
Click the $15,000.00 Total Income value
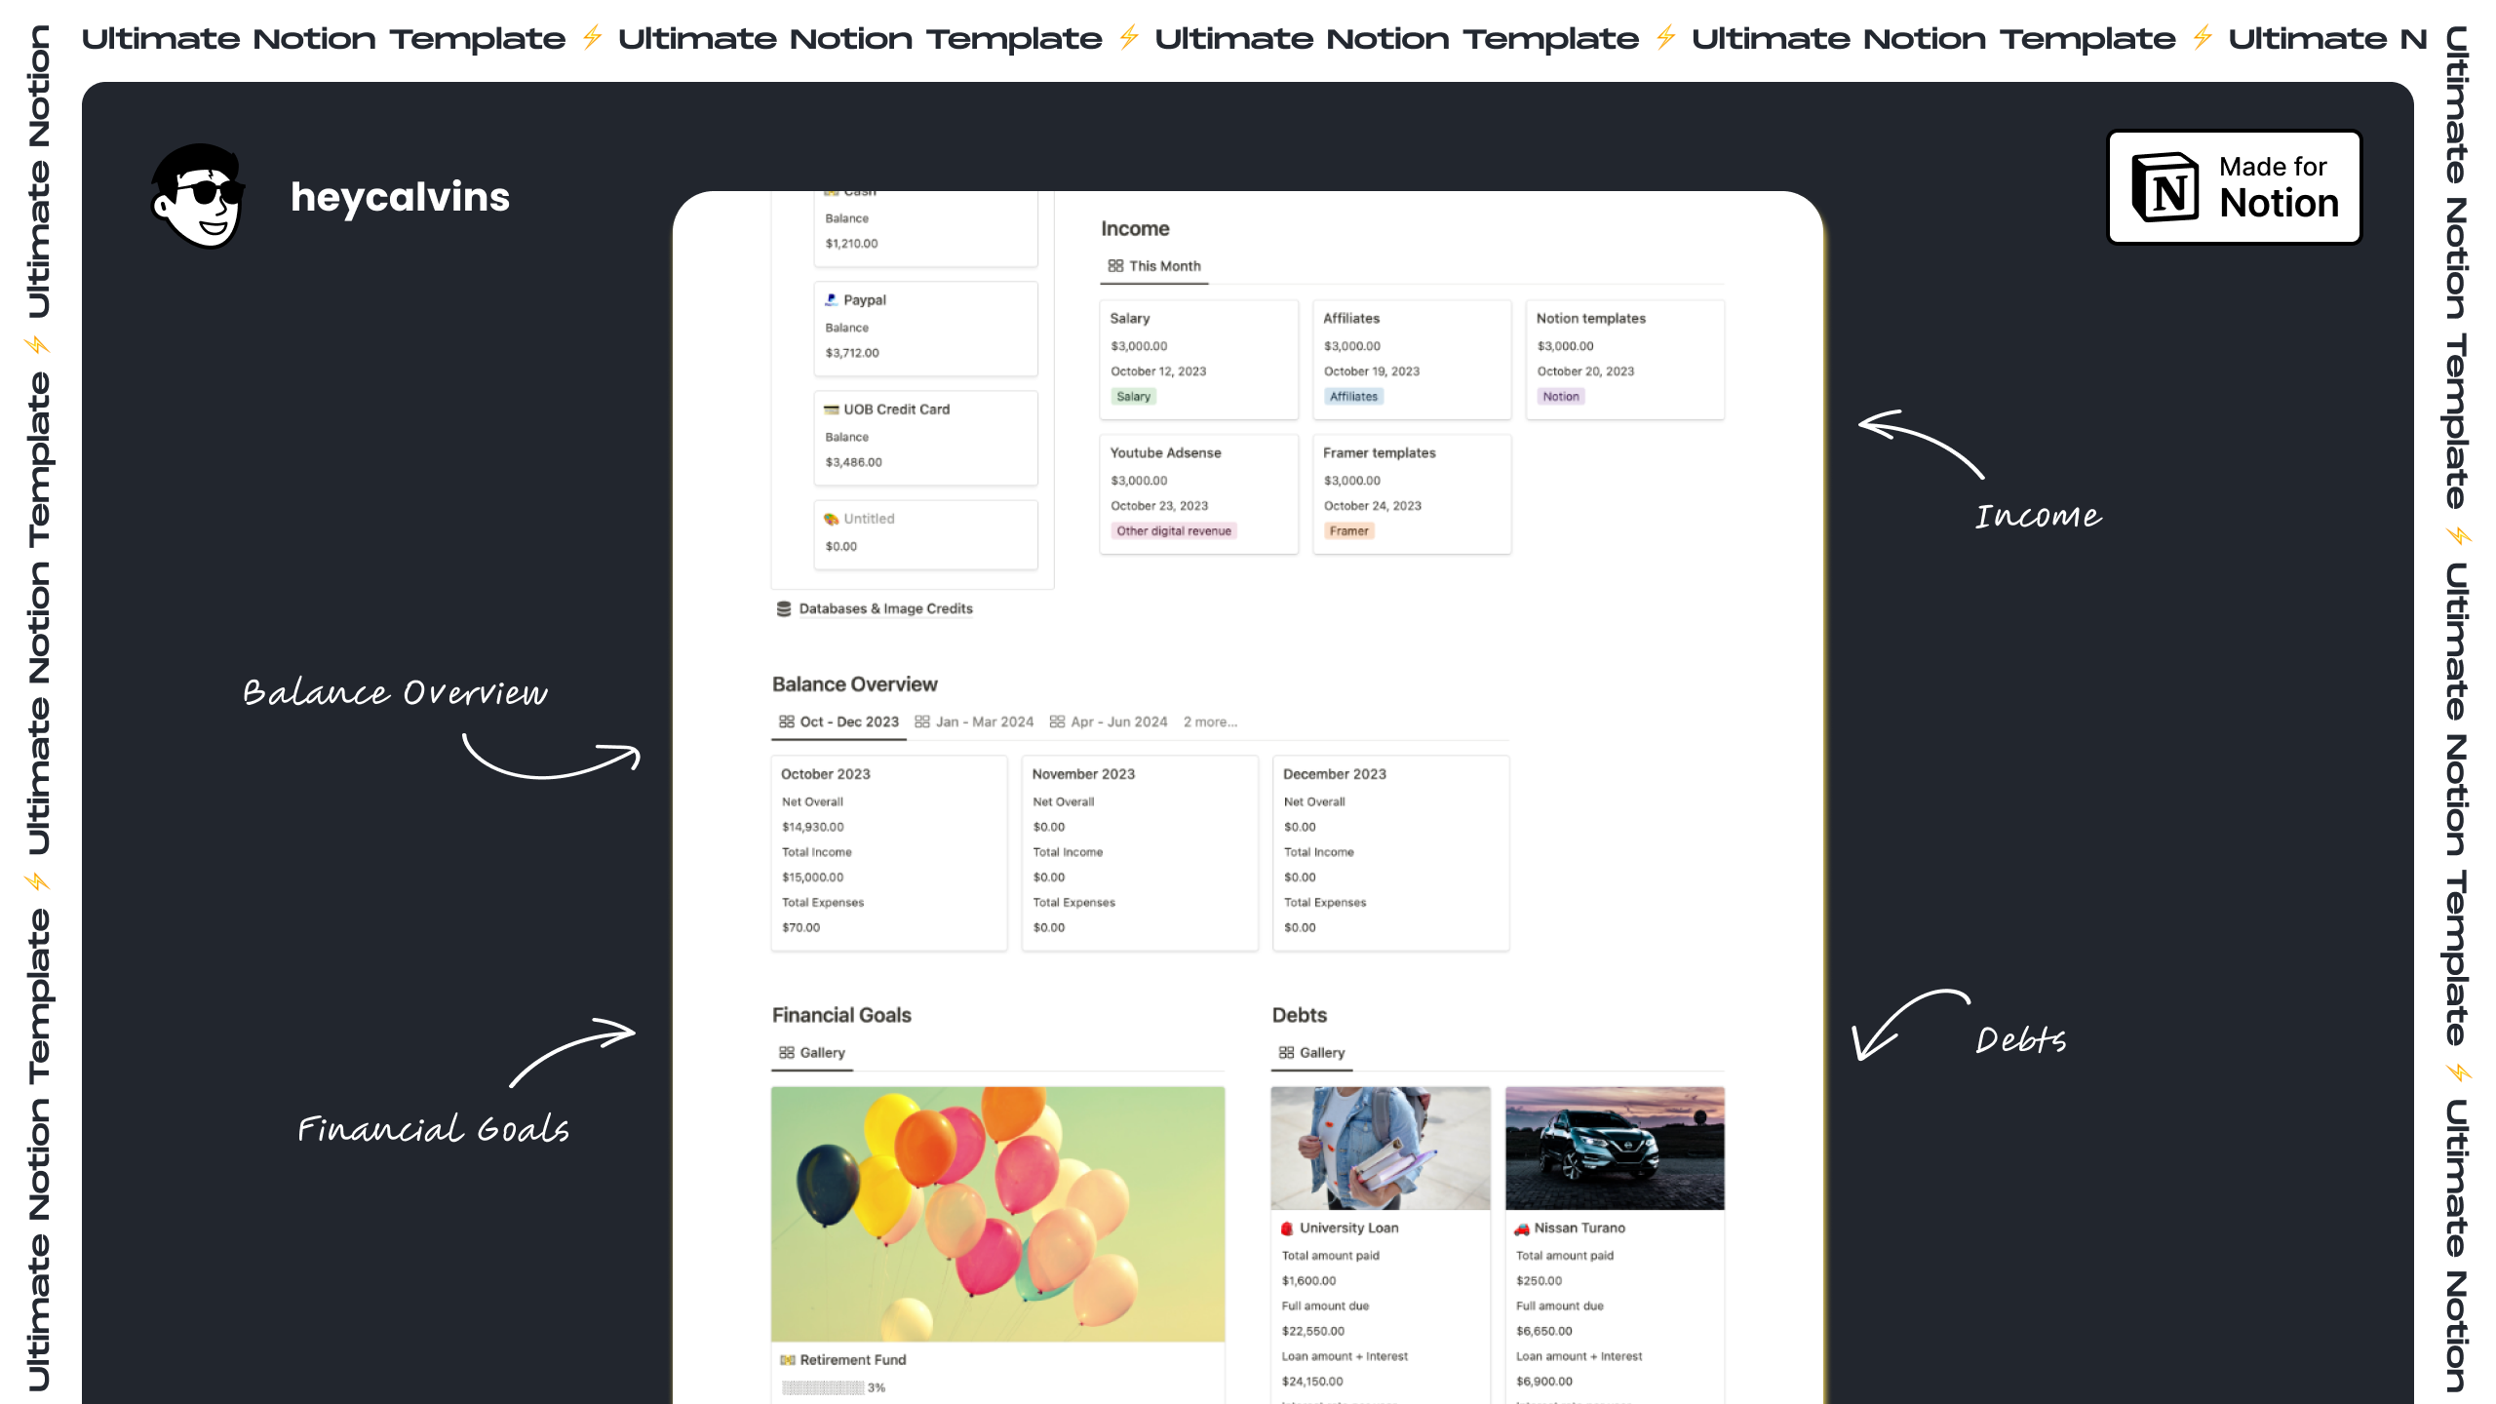(812, 877)
